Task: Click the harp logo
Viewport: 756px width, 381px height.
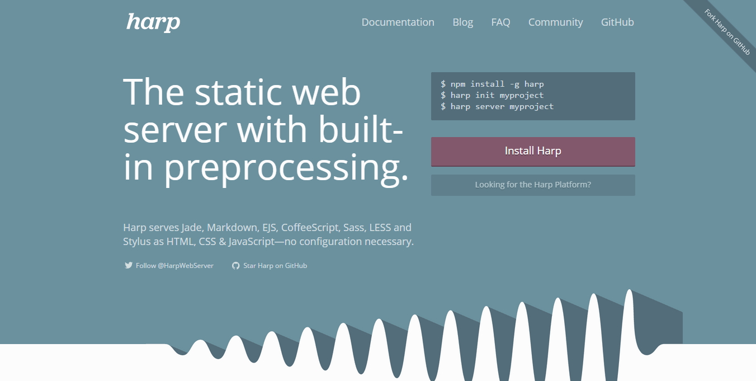Action: (153, 22)
